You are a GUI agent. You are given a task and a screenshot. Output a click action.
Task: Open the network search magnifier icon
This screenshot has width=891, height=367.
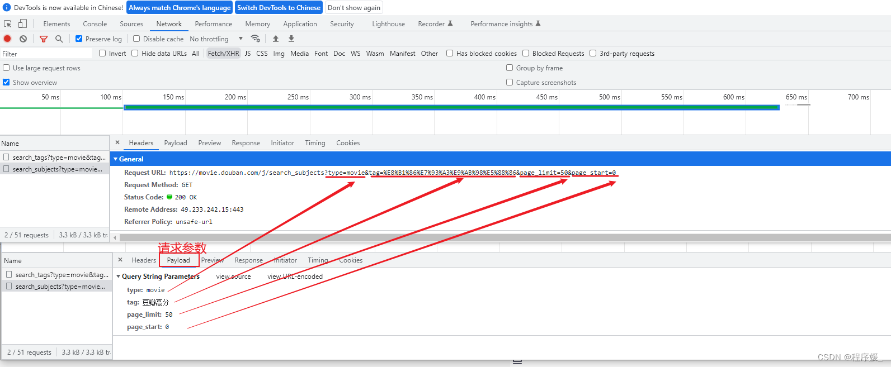coord(59,39)
